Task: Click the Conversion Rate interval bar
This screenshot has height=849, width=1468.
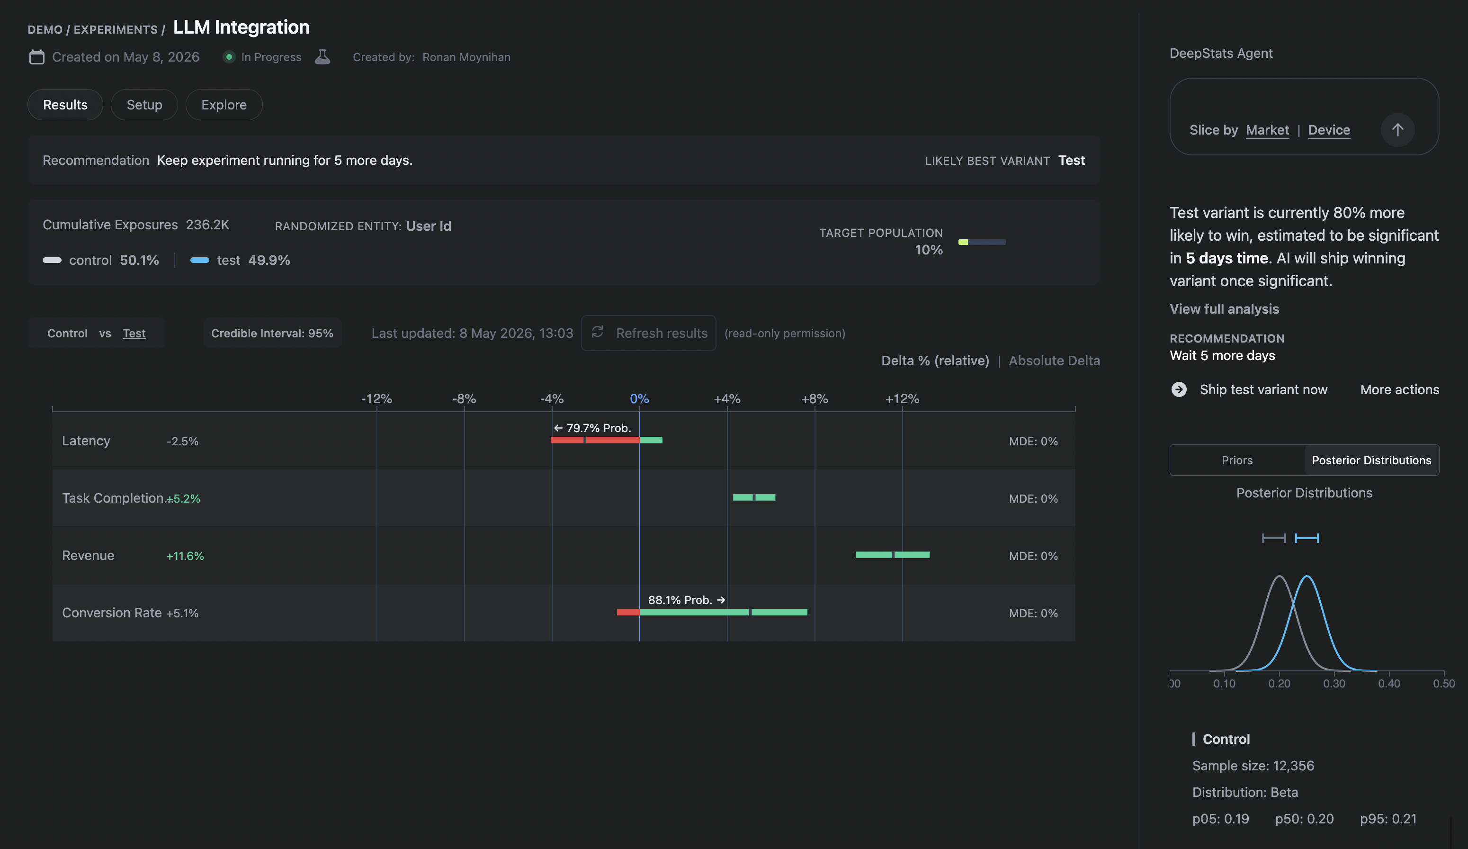Action: 712,612
